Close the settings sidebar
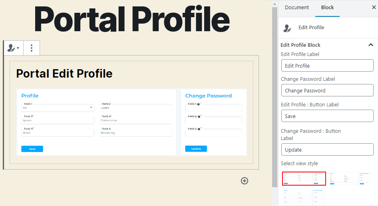The height and width of the screenshot is (206, 378). [374, 7]
